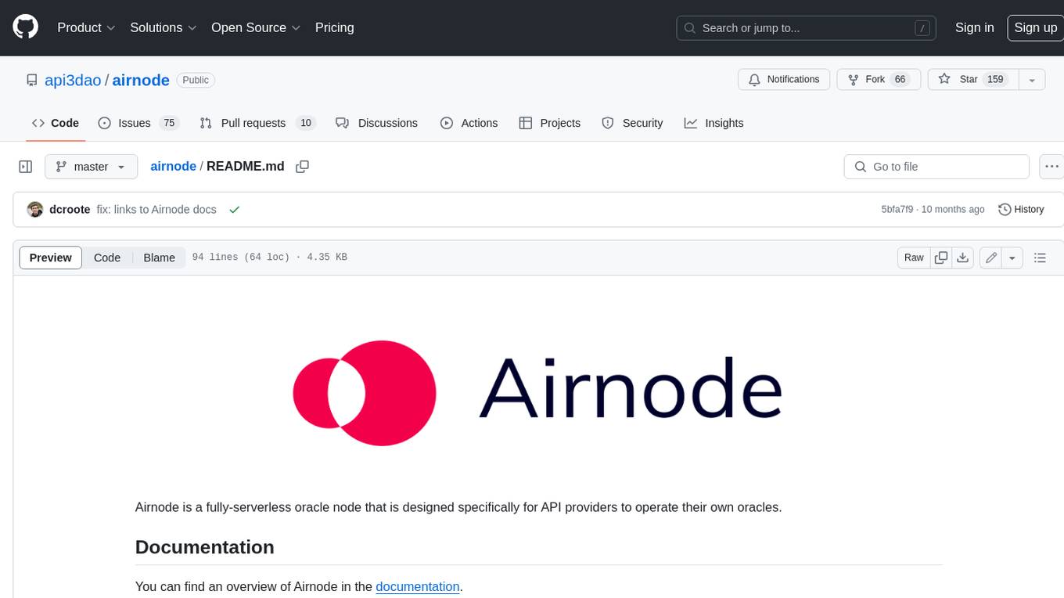Image resolution: width=1064 pixels, height=598 pixels.
Task: Switch to Preview view
Action: click(x=51, y=258)
